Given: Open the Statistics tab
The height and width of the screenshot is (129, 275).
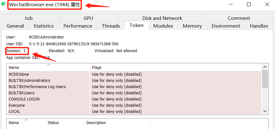Looking at the screenshot, I should click(44, 26).
